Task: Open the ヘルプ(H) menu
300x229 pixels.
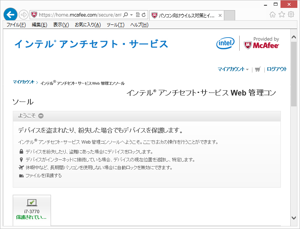Action: click(x=139, y=25)
